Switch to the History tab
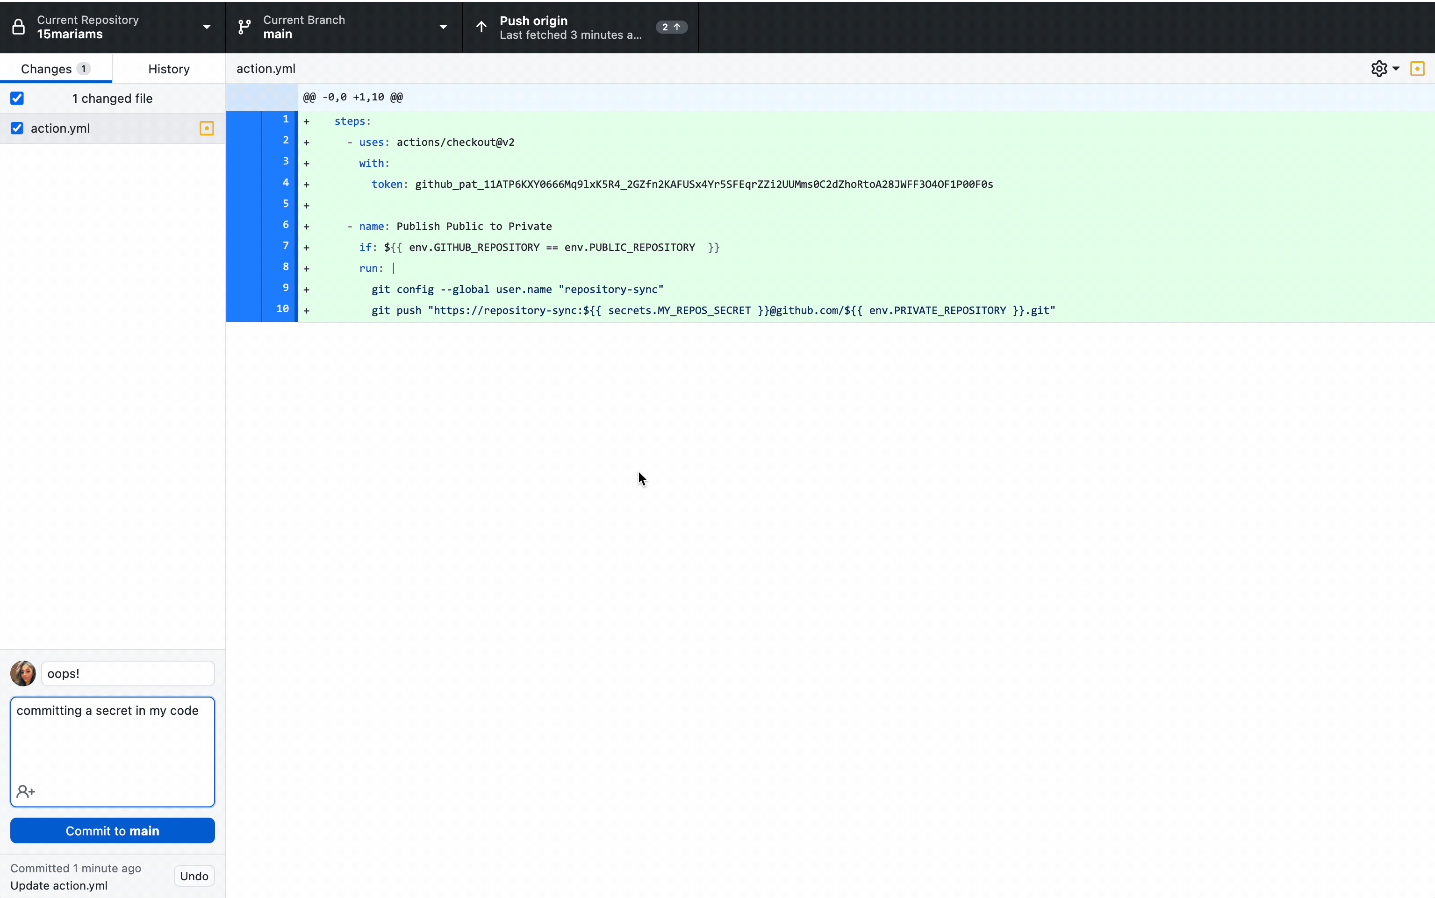Image resolution: width=1435 pixels, height=898 pixels. (169, 69)
